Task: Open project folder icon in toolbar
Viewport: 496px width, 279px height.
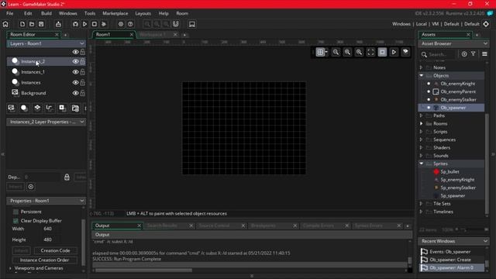Action: click(32, 24)
